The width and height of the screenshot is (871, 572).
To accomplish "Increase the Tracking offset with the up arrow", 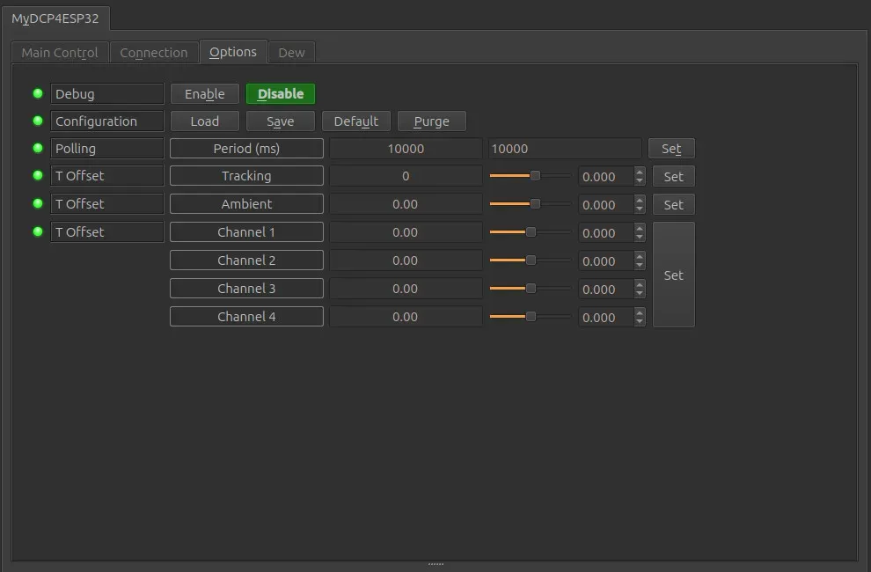I will (640, 172).
